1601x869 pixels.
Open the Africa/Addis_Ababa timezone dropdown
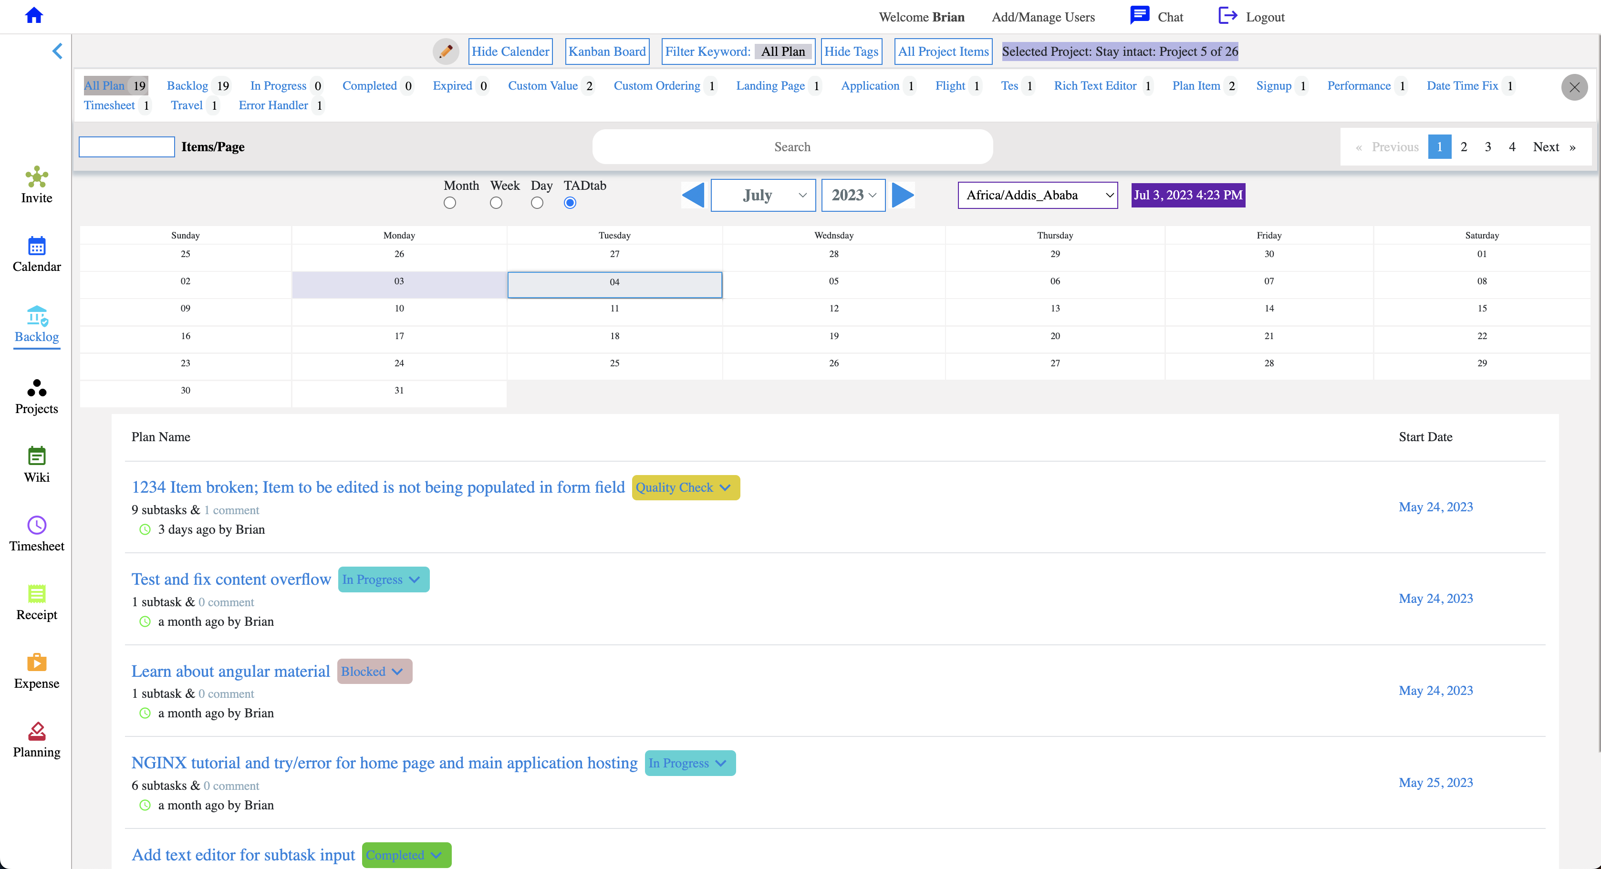(x=1038, y=195)
